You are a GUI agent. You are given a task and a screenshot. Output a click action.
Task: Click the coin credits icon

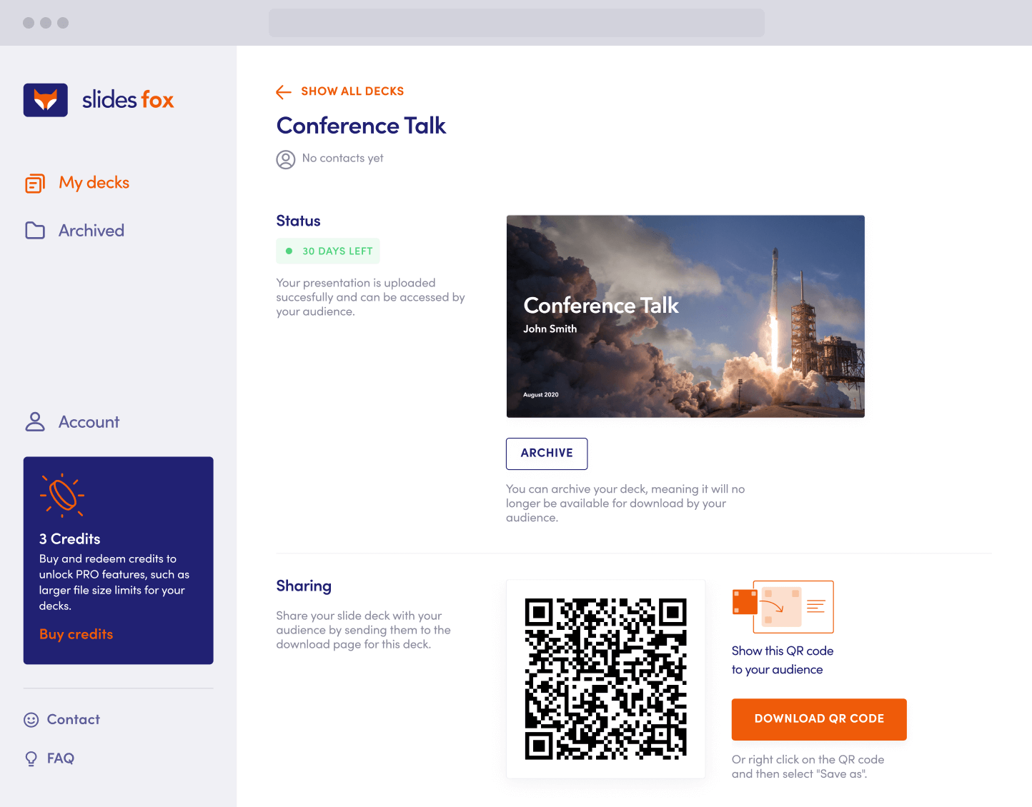(x=62, y=495)
